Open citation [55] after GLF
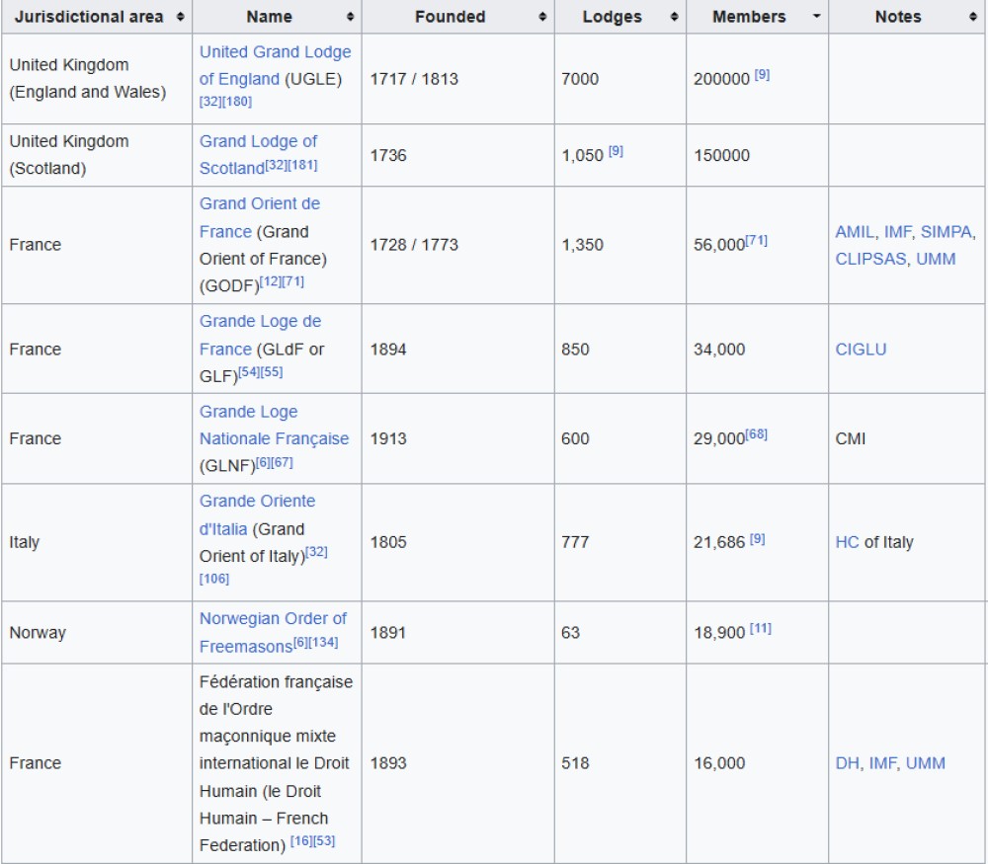 pos(272,371)
